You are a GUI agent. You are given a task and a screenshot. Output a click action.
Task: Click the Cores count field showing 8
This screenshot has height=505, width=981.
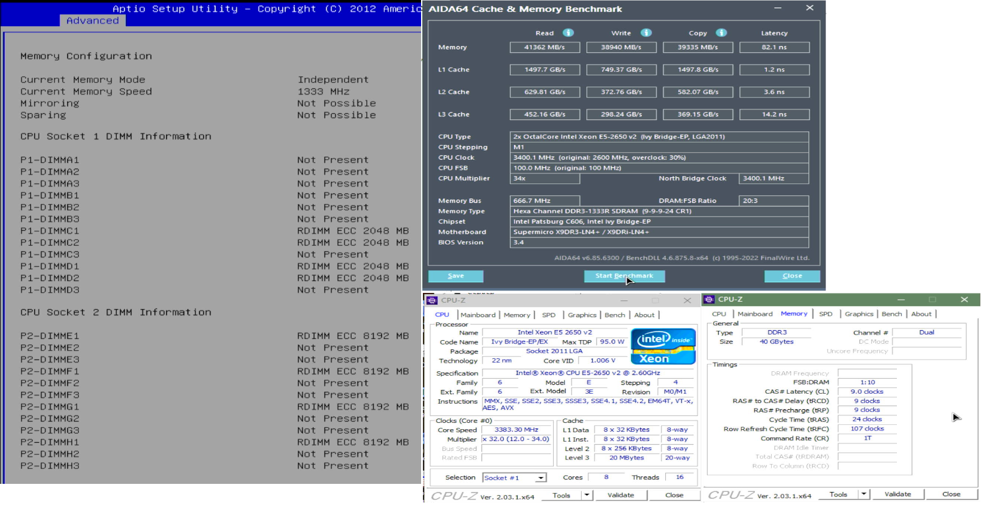(x=606, y=478)
